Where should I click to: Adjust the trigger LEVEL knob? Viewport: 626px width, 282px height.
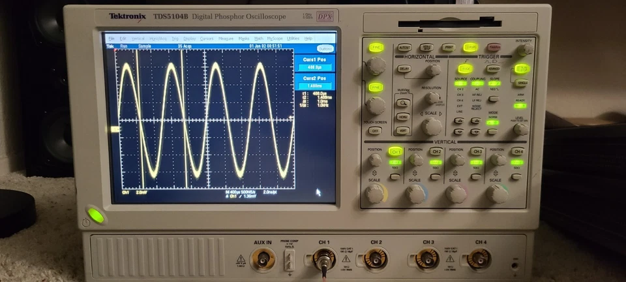pos(520,129)
